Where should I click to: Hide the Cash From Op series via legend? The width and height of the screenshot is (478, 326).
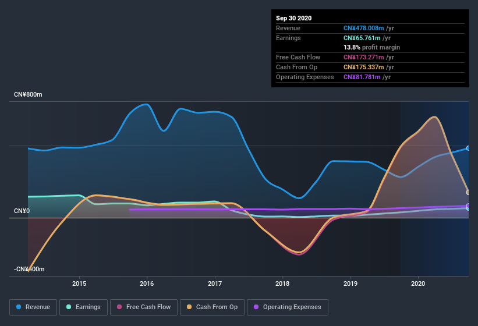[x=211, y=307]
